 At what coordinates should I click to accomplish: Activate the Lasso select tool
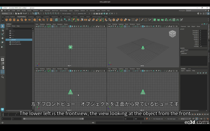2,30
